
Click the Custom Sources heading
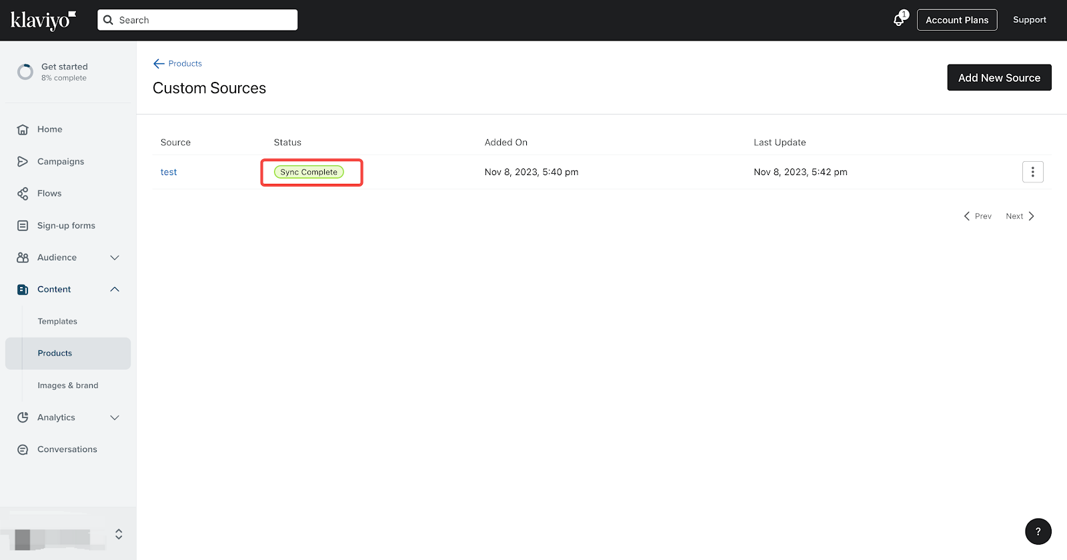pyautogui.click(x=209, y=88)
